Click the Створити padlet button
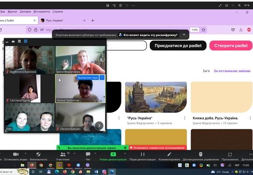This screenshot has height=175, width=253. coord(231,45)
